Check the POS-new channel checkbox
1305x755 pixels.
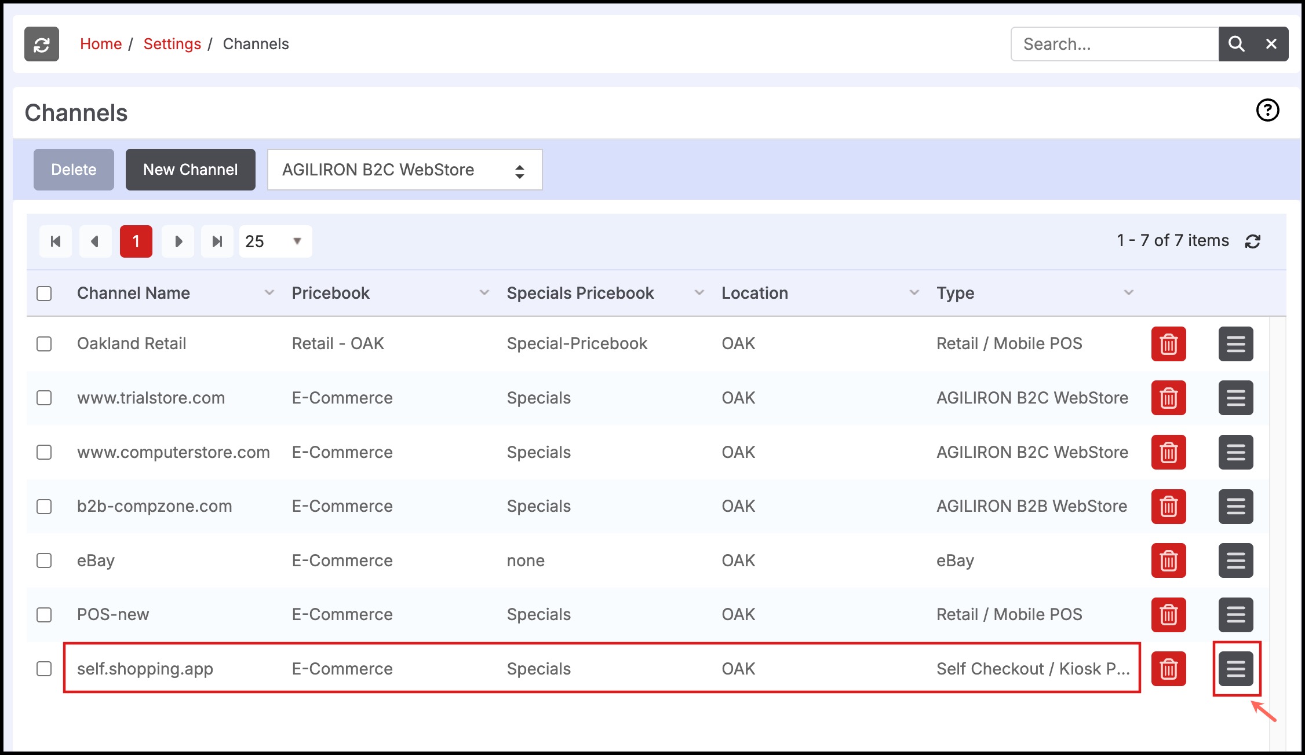[44, 615]
